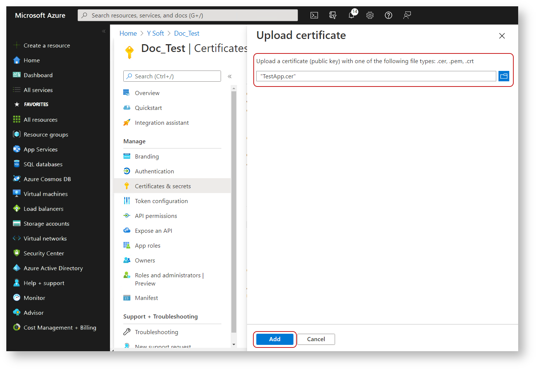Open Help question mark icon
Screen dimensions: 536x369
coord(389,15)
